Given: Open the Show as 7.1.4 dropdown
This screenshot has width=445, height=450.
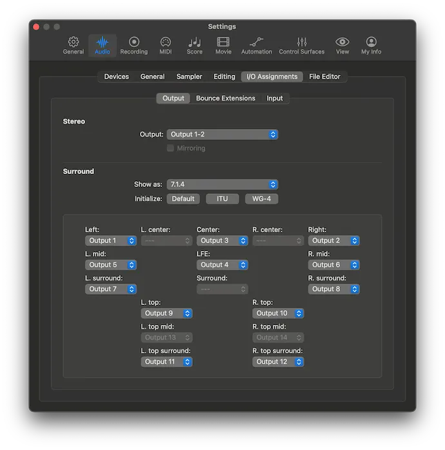Looking at the screenshot, I should click(x=222, y=184).
